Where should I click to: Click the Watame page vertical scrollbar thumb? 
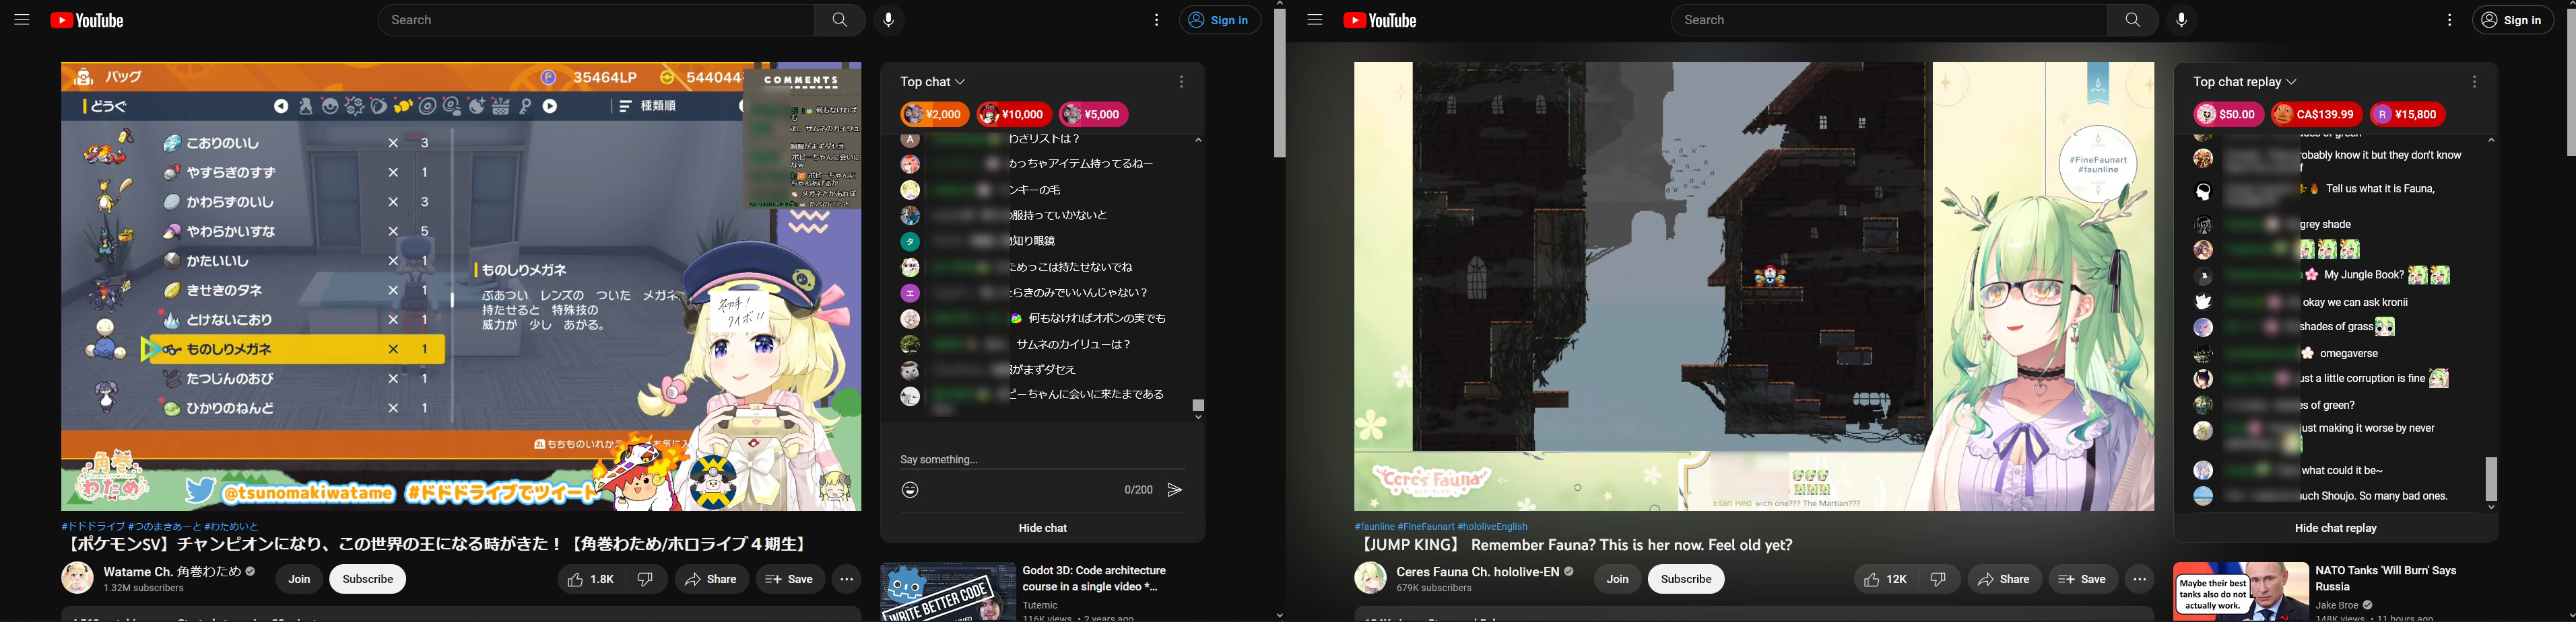[1279, 83]
